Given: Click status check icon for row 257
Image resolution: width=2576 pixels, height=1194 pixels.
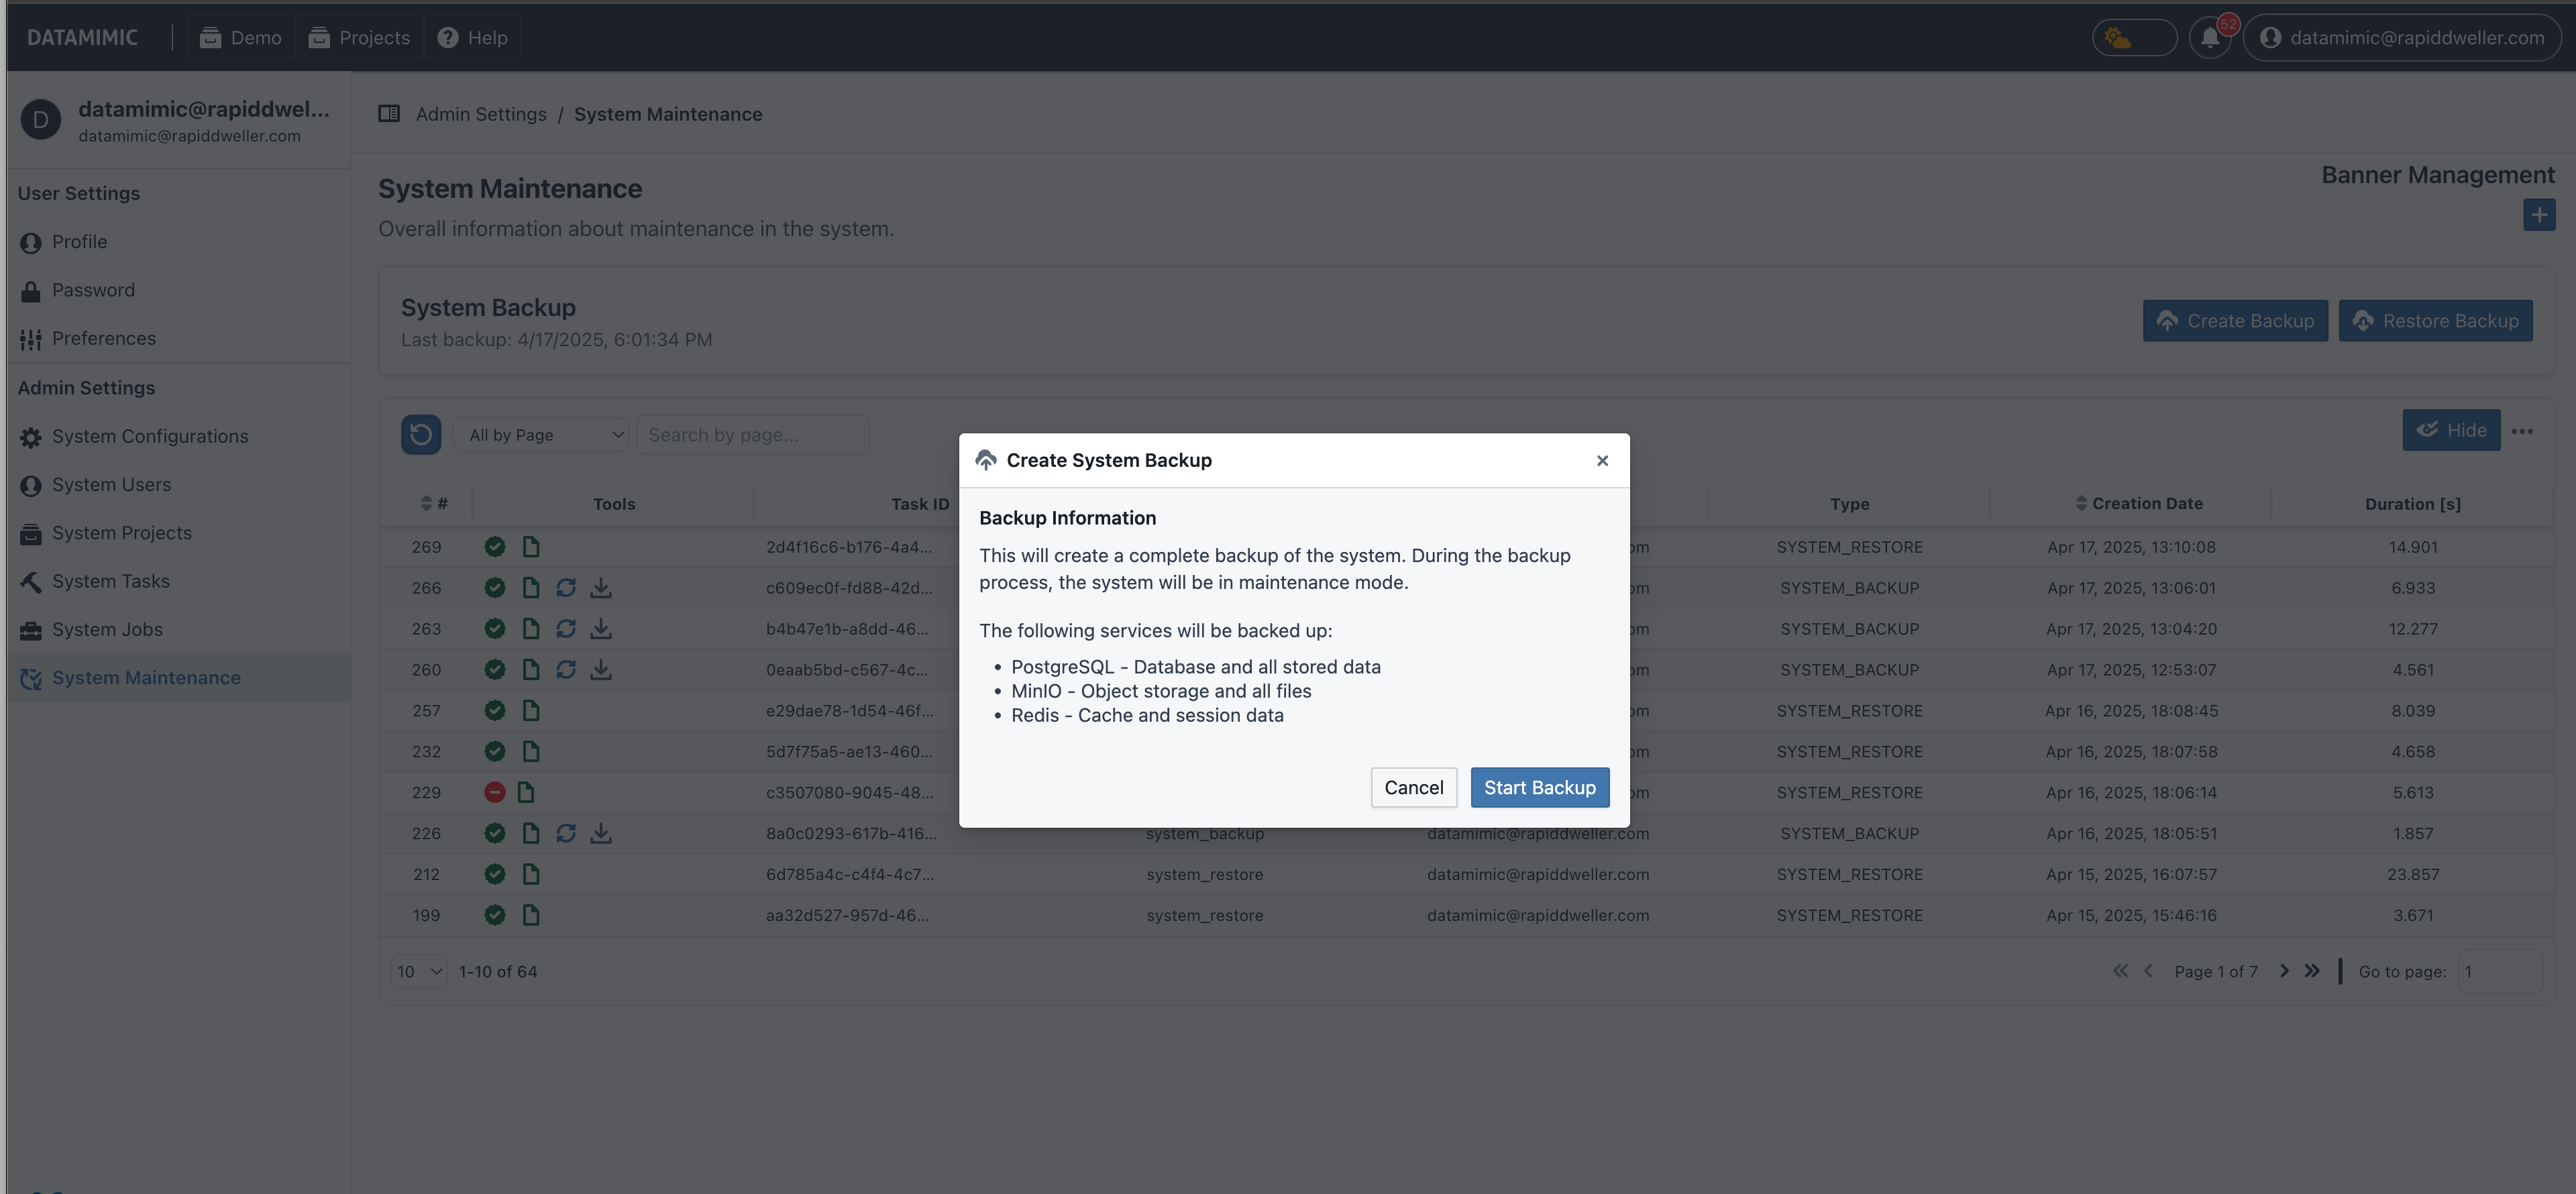Looking at the screenshot, I should [494, 711].
